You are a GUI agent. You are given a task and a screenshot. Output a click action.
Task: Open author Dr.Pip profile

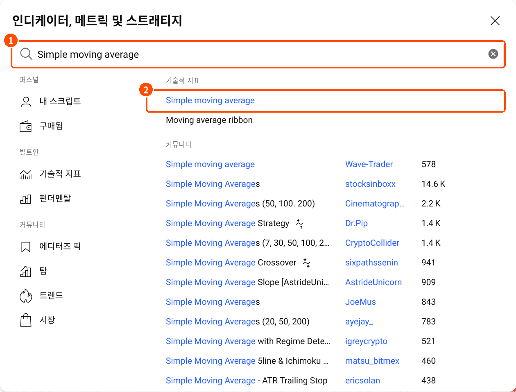(356, 223)
